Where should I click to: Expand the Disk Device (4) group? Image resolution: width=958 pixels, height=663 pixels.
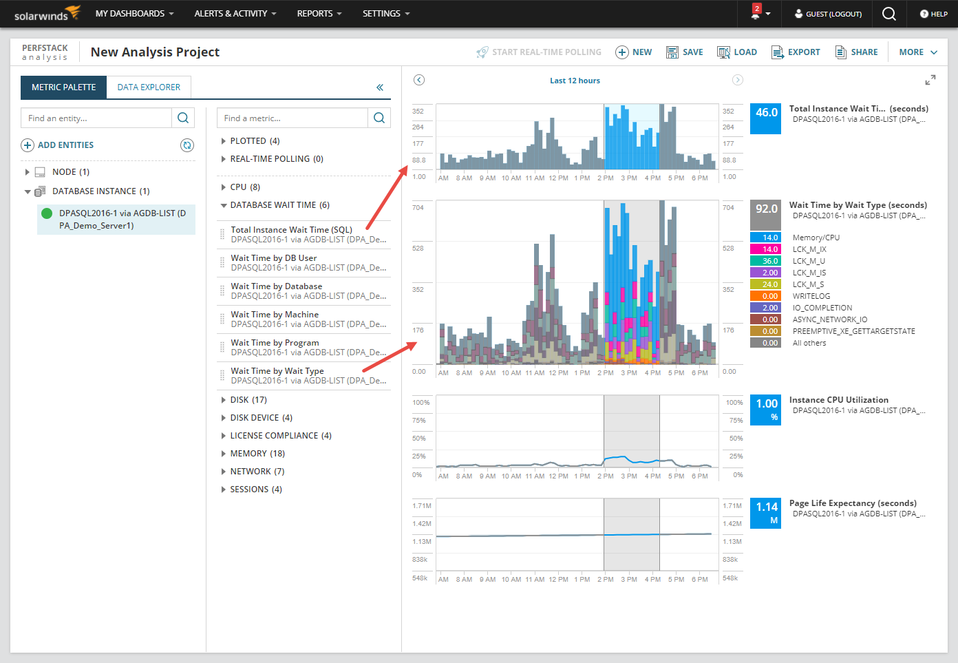point(223,418)
